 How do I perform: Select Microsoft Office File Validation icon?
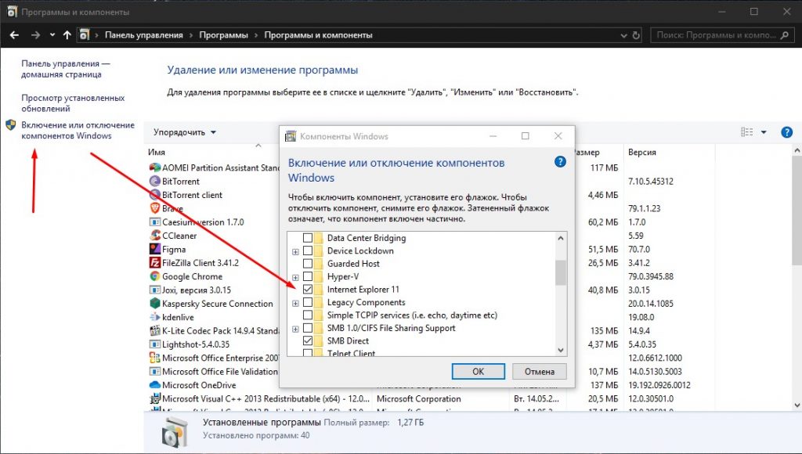click(x=154, y=372)
